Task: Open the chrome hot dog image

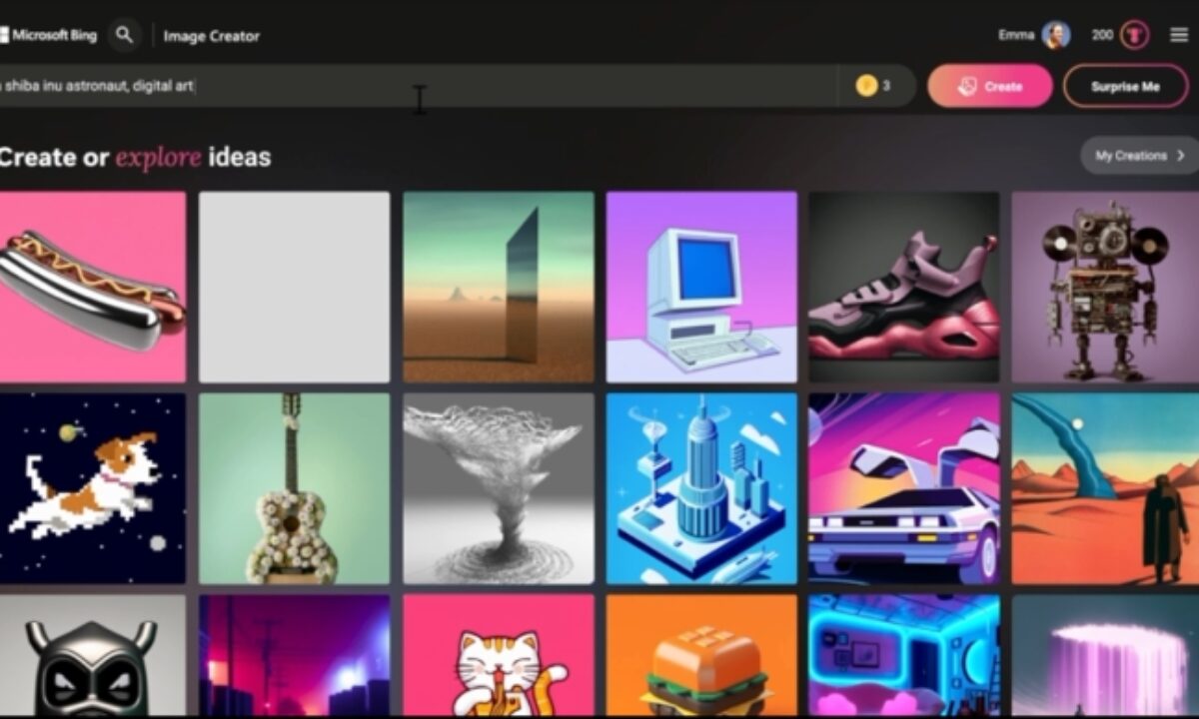Action: pos(92,287)
